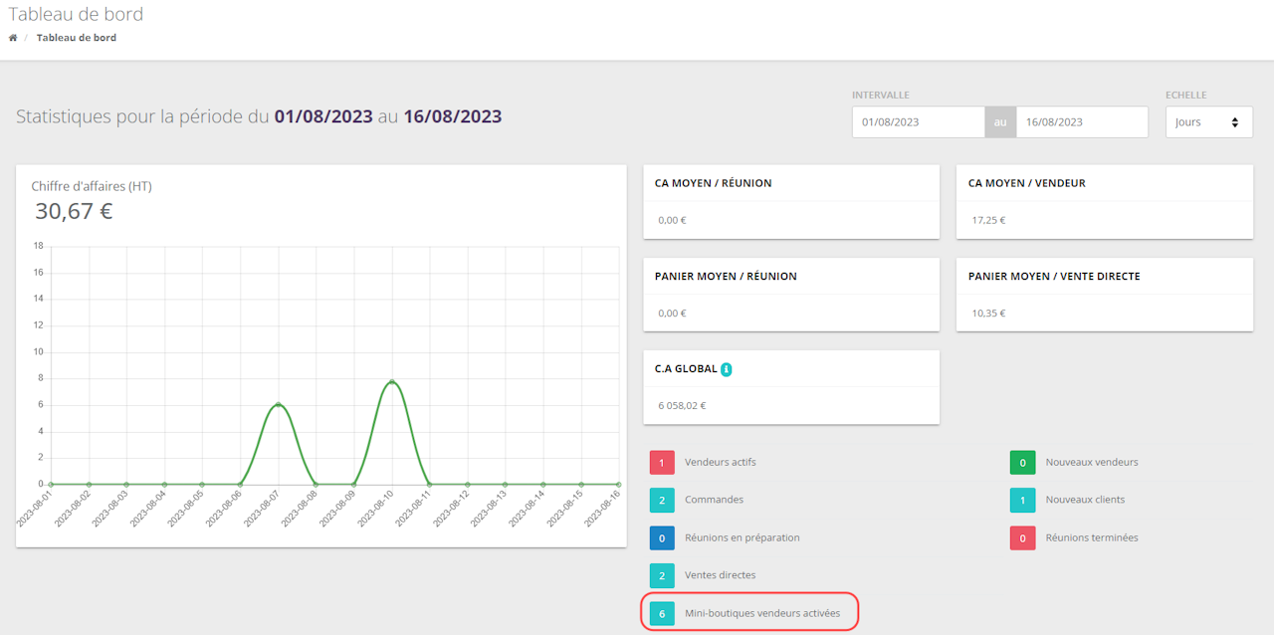Click the red Réunions terminées badge
This screenshot has height=635, width=1274.
point(1022,537)
